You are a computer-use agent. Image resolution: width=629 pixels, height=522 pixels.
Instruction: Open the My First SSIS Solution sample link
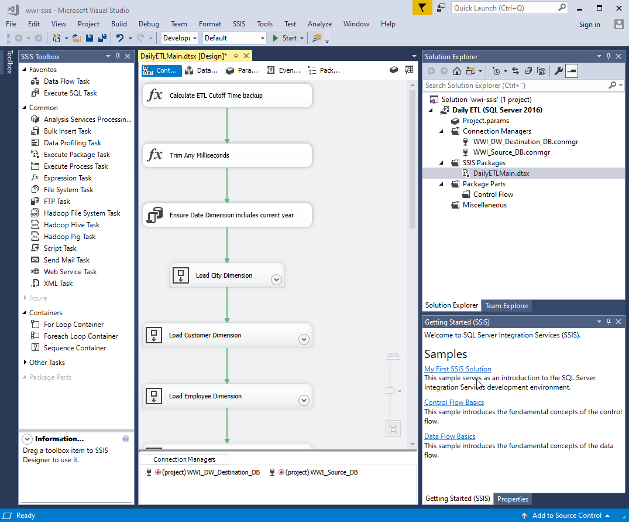pyautogui.click(x=458, y=369)
